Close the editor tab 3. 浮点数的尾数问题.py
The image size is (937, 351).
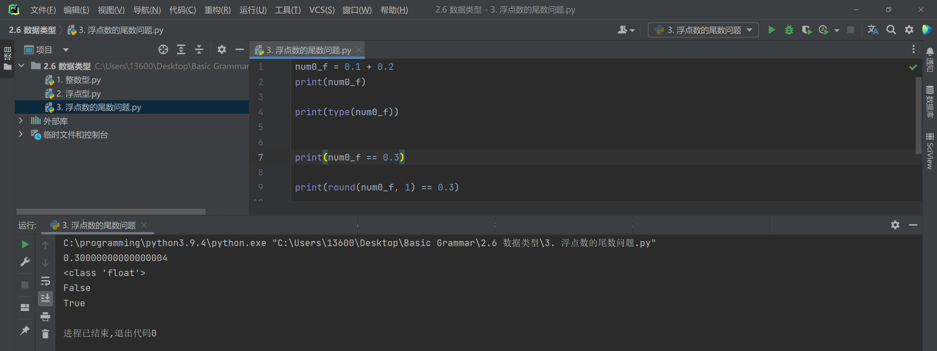click(359, 50)
